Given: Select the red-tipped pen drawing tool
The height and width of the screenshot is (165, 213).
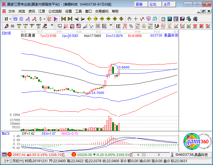Looking at the screenshot, I should [x=6, y=26].
